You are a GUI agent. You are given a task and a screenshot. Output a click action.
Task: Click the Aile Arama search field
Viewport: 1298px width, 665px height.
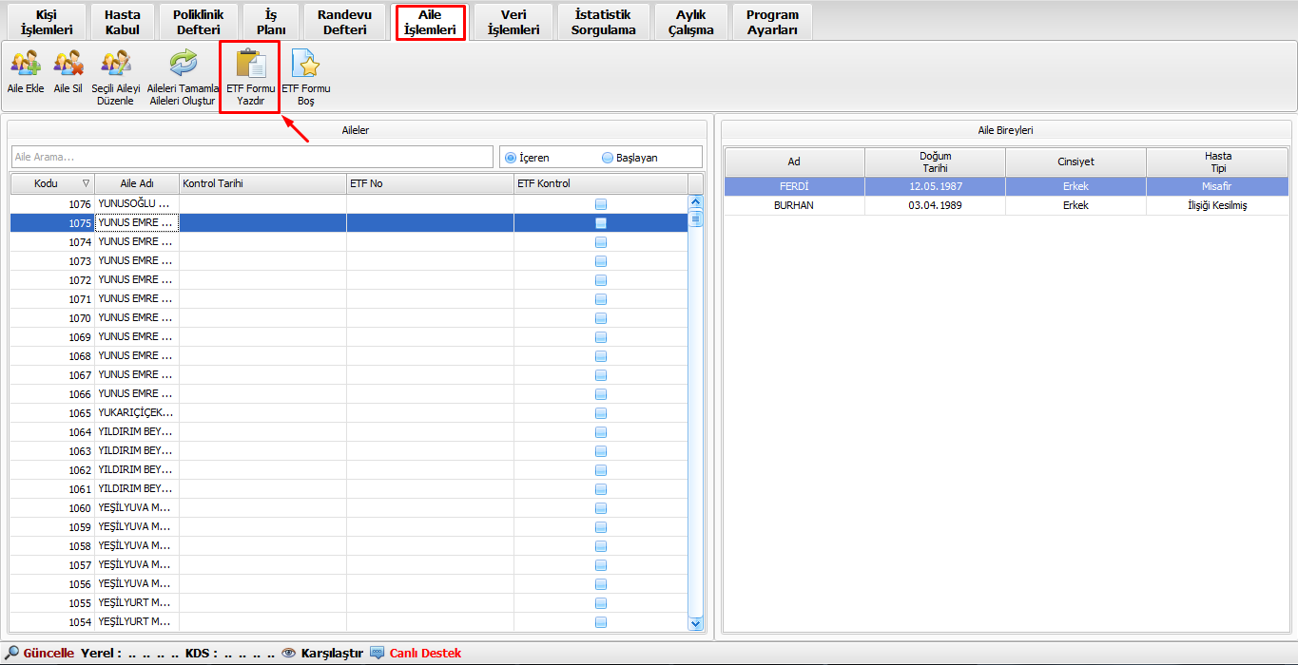point(252,157)
